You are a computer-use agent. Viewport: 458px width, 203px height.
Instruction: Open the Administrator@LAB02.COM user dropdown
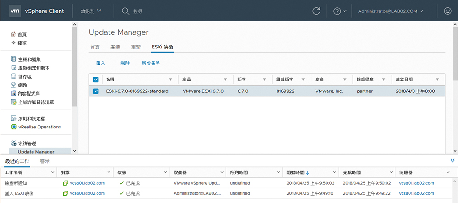coord(391,11)
